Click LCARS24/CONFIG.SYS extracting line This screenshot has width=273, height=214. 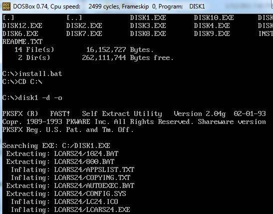(x=66, y=193)
